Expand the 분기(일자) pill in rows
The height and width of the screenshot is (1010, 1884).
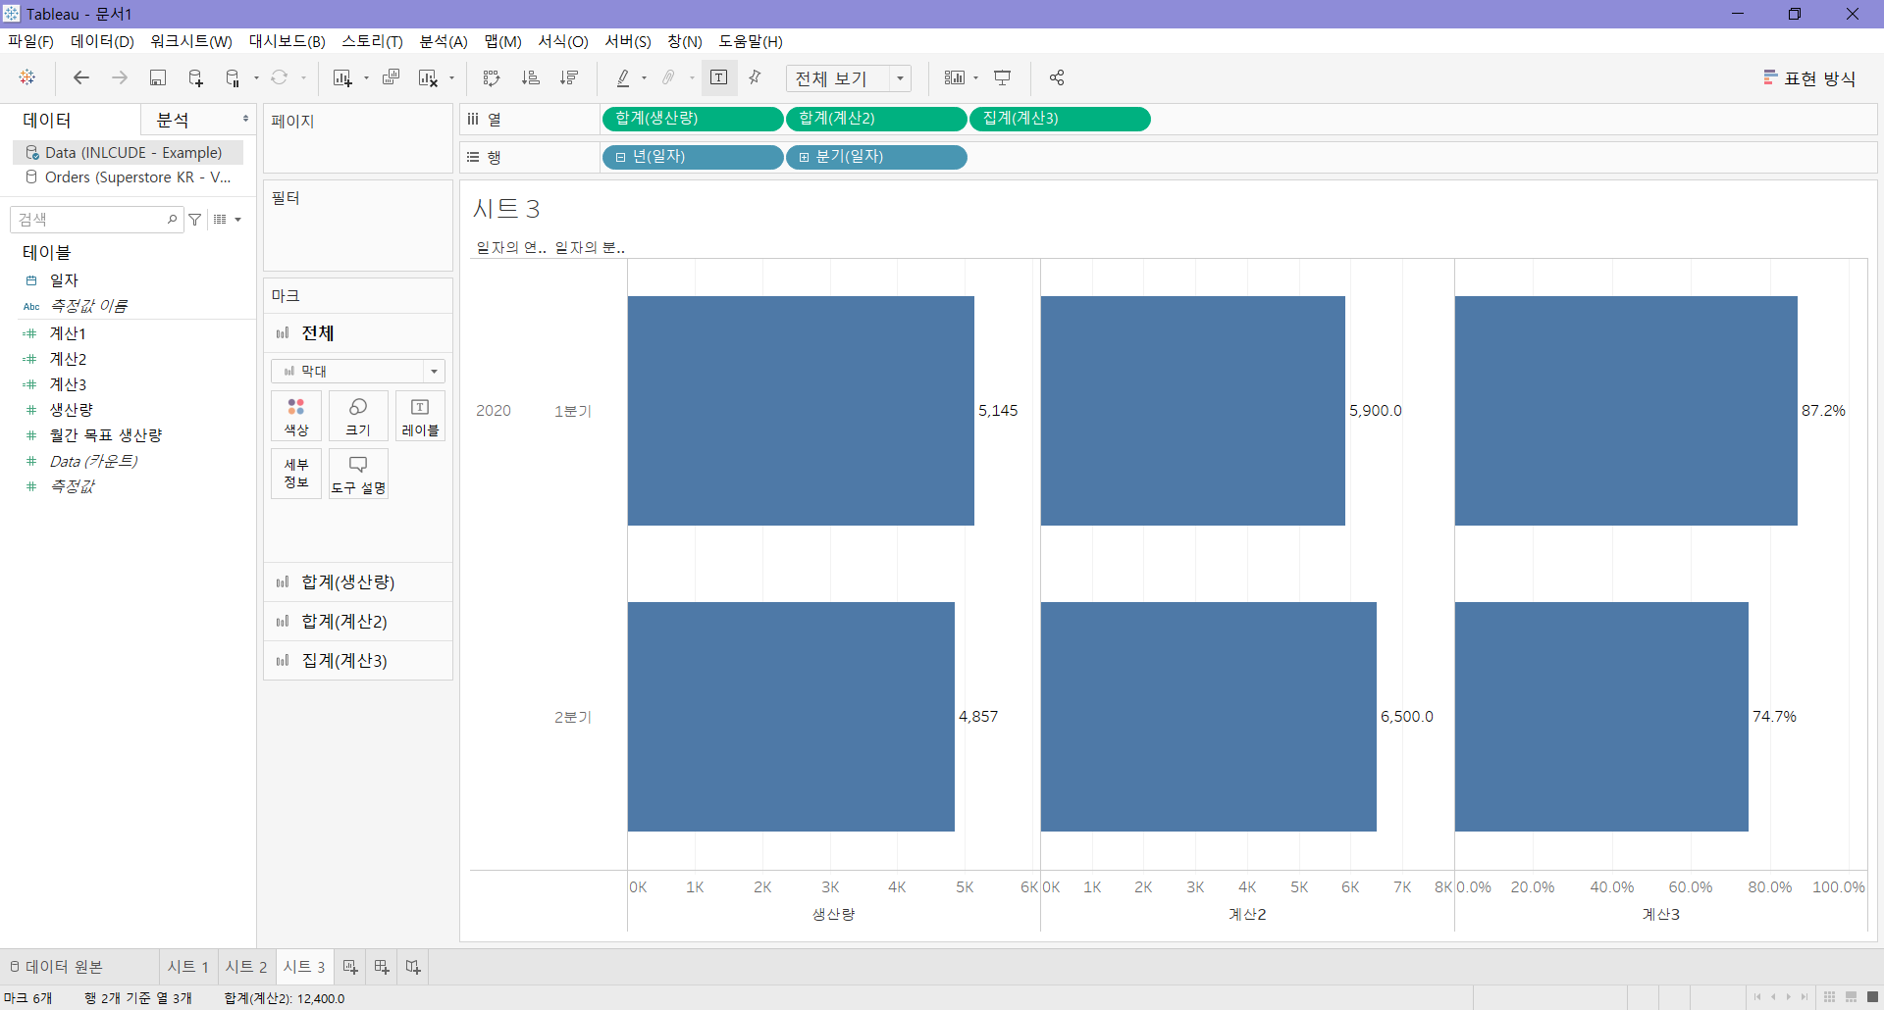(x=804, y=157)
